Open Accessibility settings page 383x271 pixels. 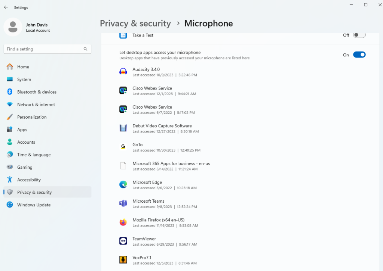tap(29, 180)
